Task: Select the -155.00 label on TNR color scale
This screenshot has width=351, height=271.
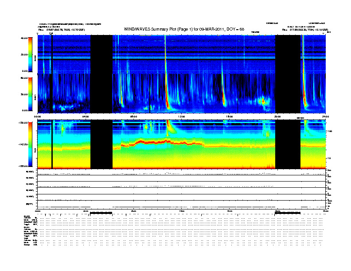Action: (23, 166)
